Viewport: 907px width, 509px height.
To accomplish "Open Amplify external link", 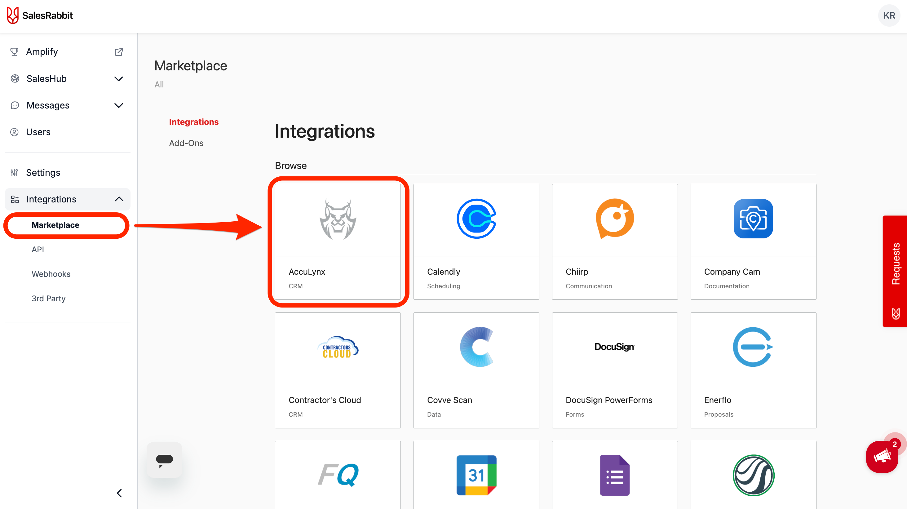I will click(x=119, y=52).
